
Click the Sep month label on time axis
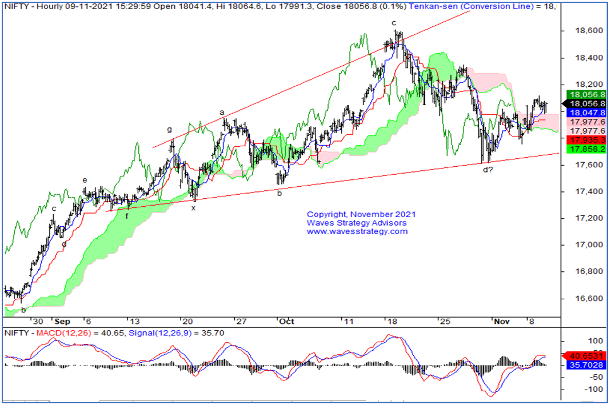(62, 322)
